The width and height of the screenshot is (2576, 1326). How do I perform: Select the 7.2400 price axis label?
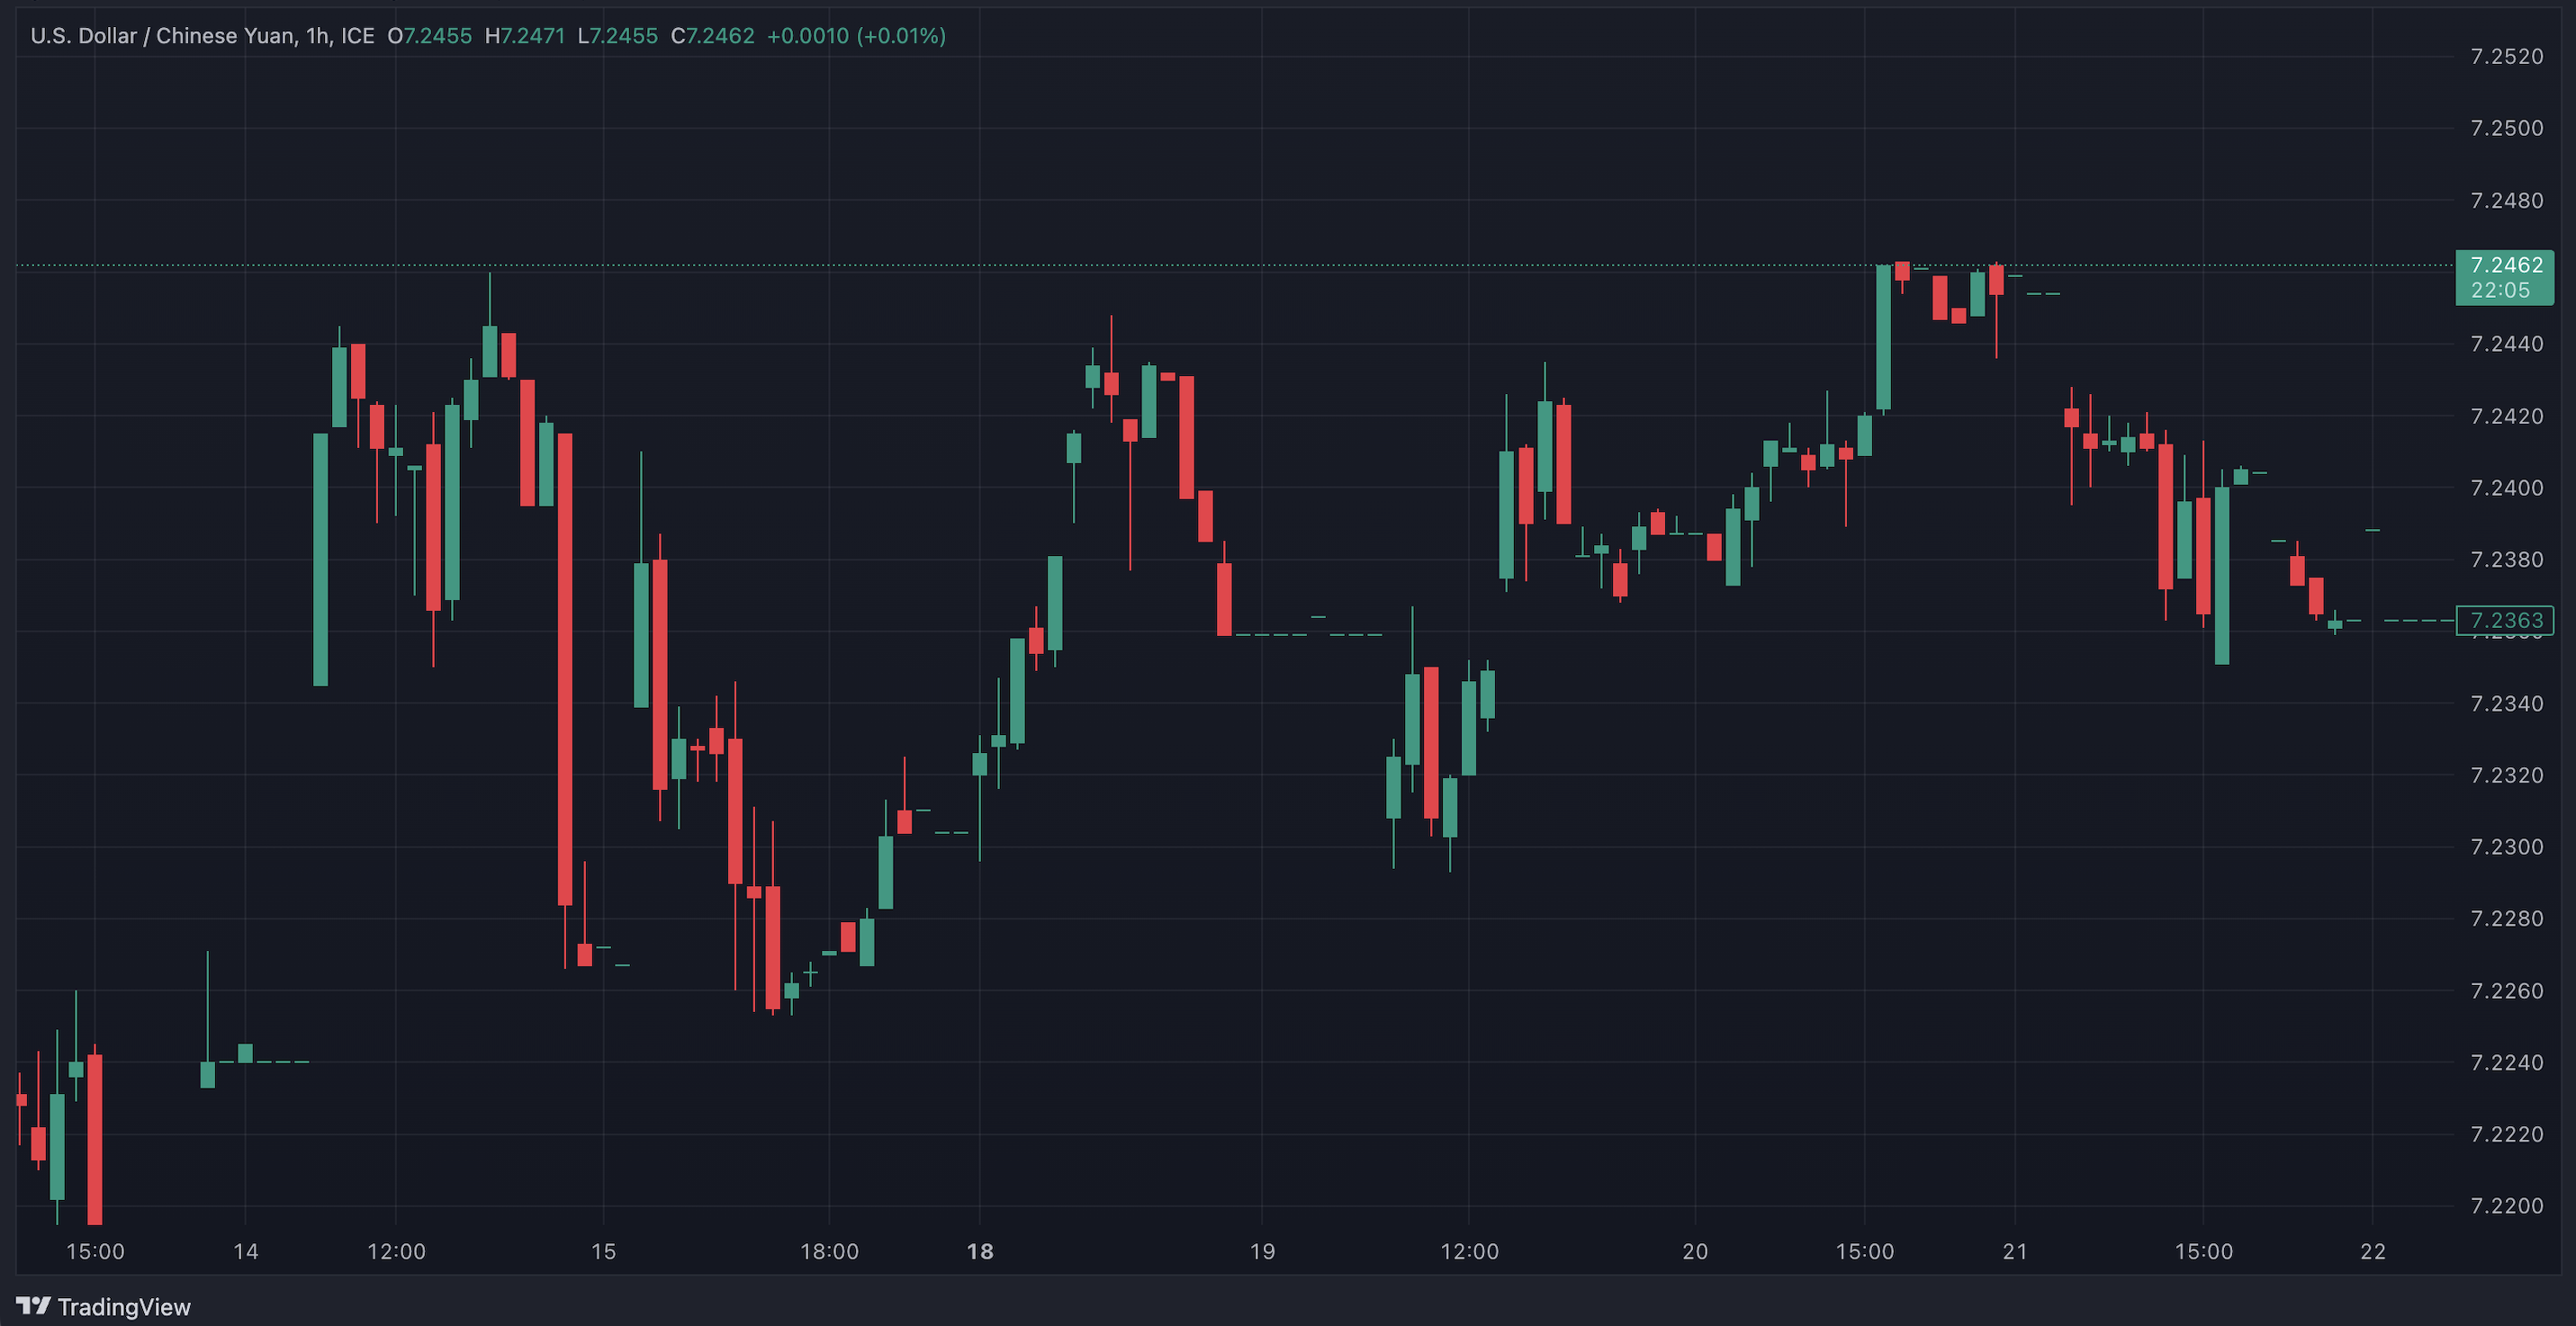[2506, 488]
